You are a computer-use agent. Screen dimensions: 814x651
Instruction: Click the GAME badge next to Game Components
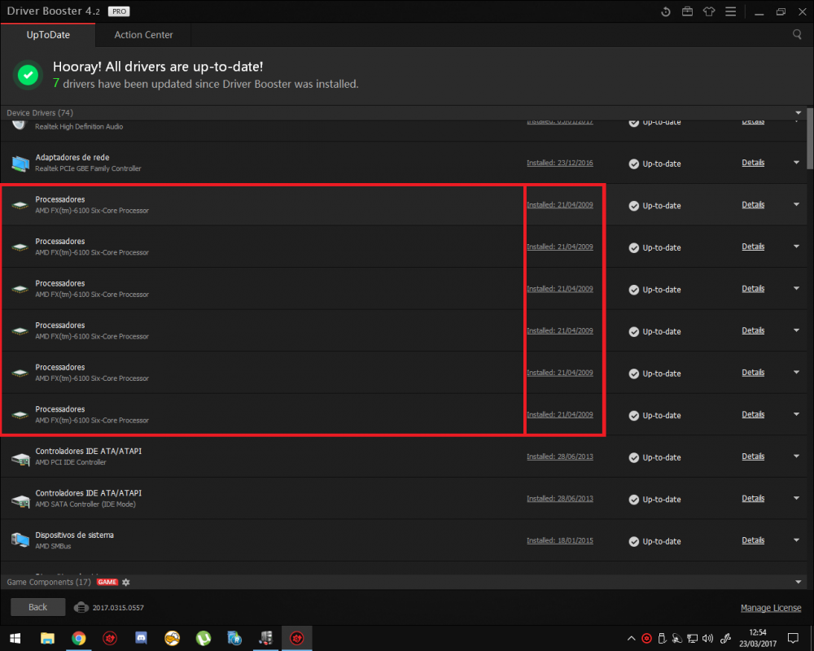(x=107, y=582)
